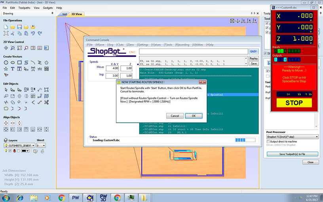Viewport: 323px width, 202px height.
Task: Click the loading progress bar in Status
Action: pos(245,140)
